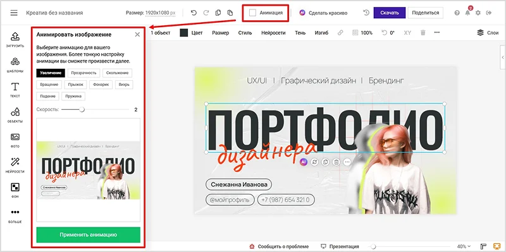Toggle the Анимация checkbox
This screenshot has width=506, height=252.
[x=252, y=13]
